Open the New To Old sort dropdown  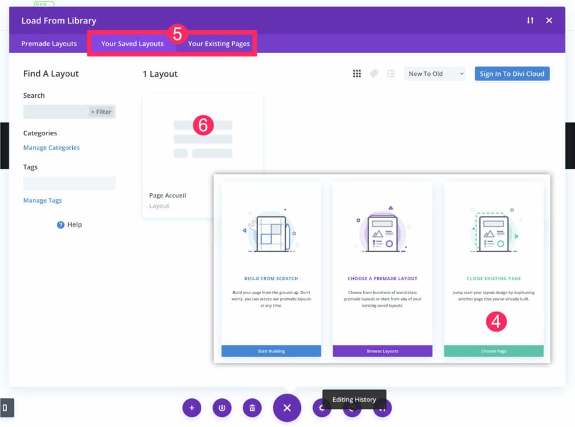[x=434, y=74]
